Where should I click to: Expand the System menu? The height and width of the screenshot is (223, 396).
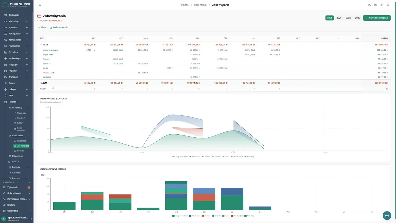(x=16, y=205)
